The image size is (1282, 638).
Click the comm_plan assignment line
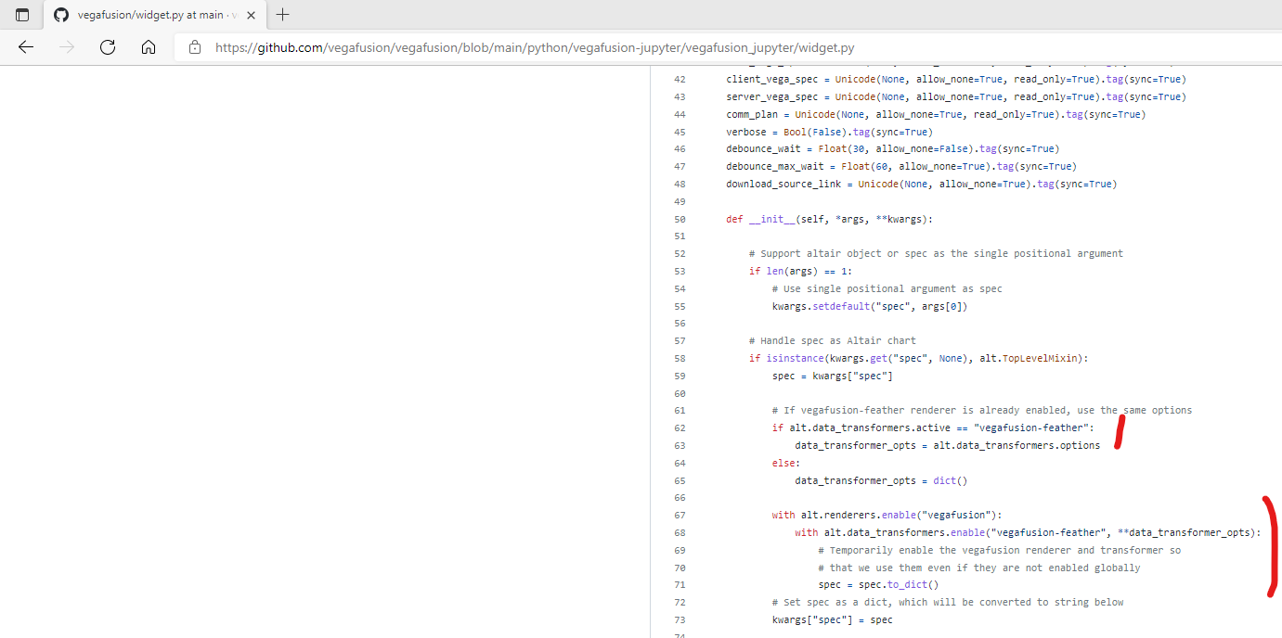tap(936, 114)
